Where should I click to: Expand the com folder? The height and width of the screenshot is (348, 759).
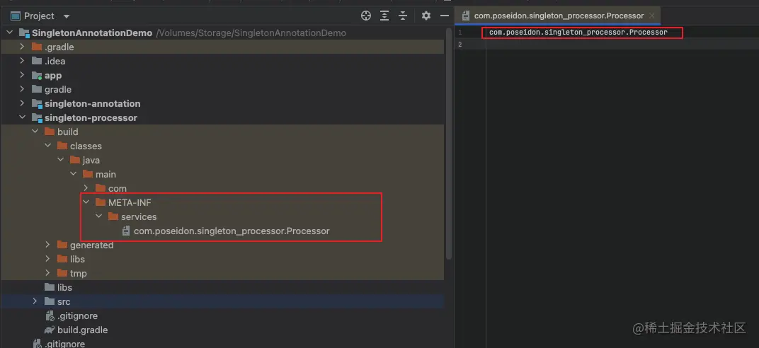[86, 188]
